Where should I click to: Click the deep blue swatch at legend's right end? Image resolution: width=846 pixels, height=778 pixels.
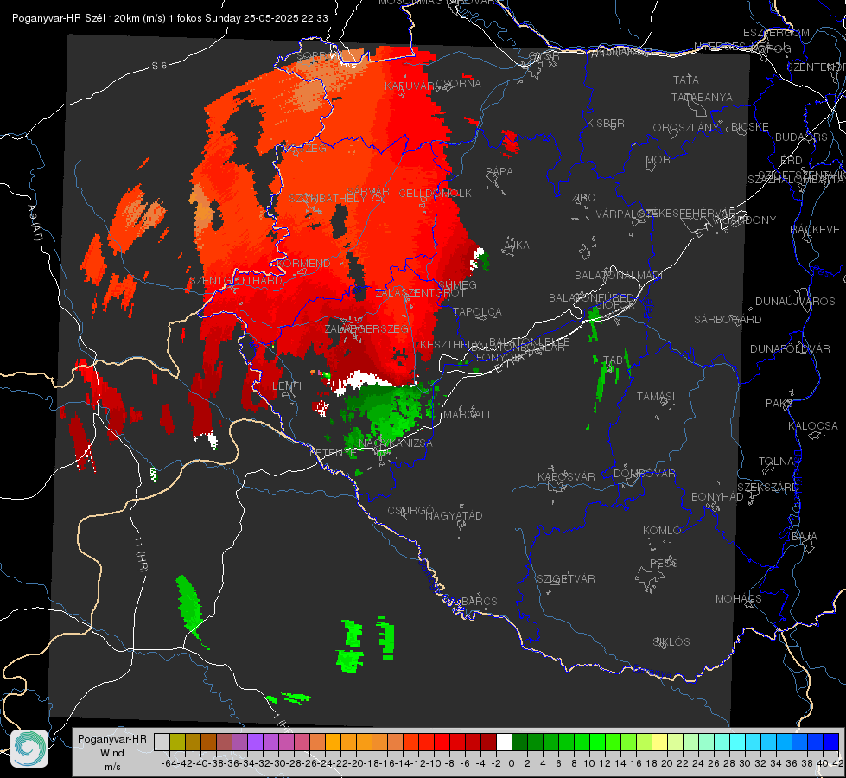[831, 742]
